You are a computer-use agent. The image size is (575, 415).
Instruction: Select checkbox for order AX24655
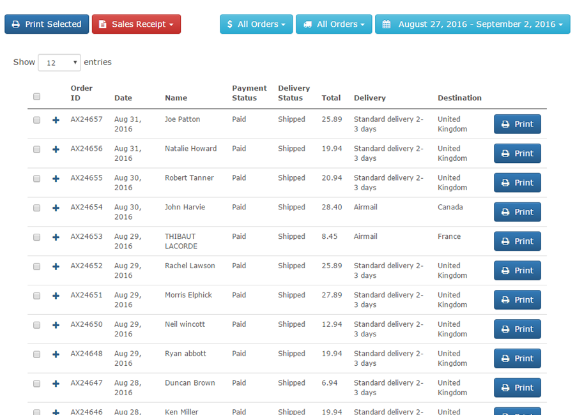(36, 179)
